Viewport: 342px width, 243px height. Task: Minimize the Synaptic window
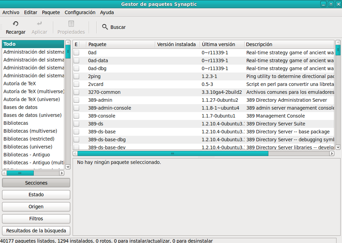pyautogui.click(x=323, y=4)
